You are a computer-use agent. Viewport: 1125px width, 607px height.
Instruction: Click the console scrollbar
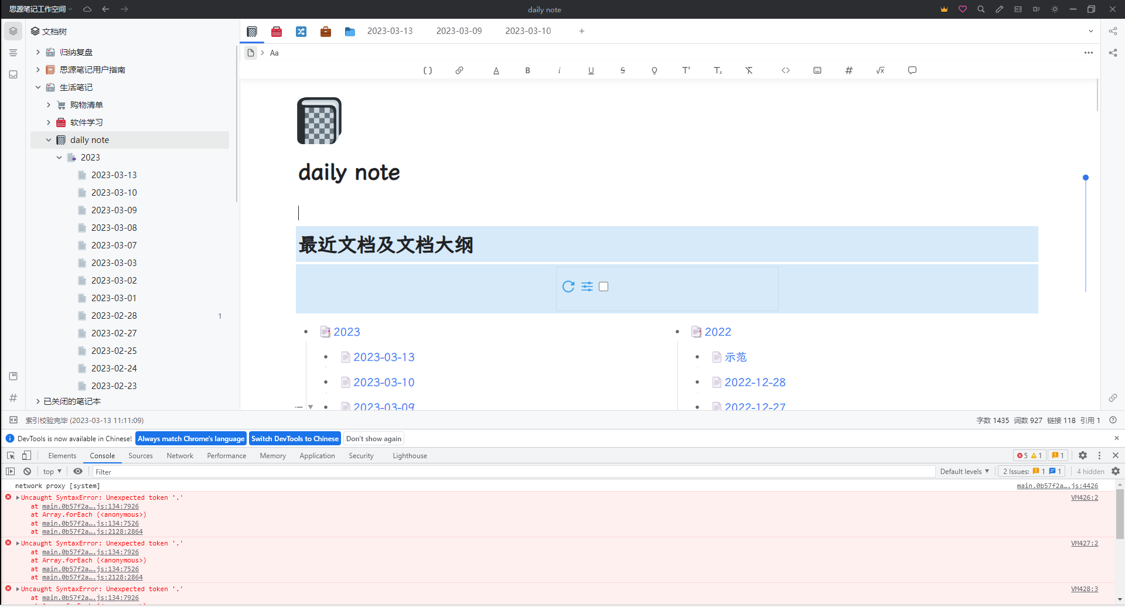click(1120, 514)
